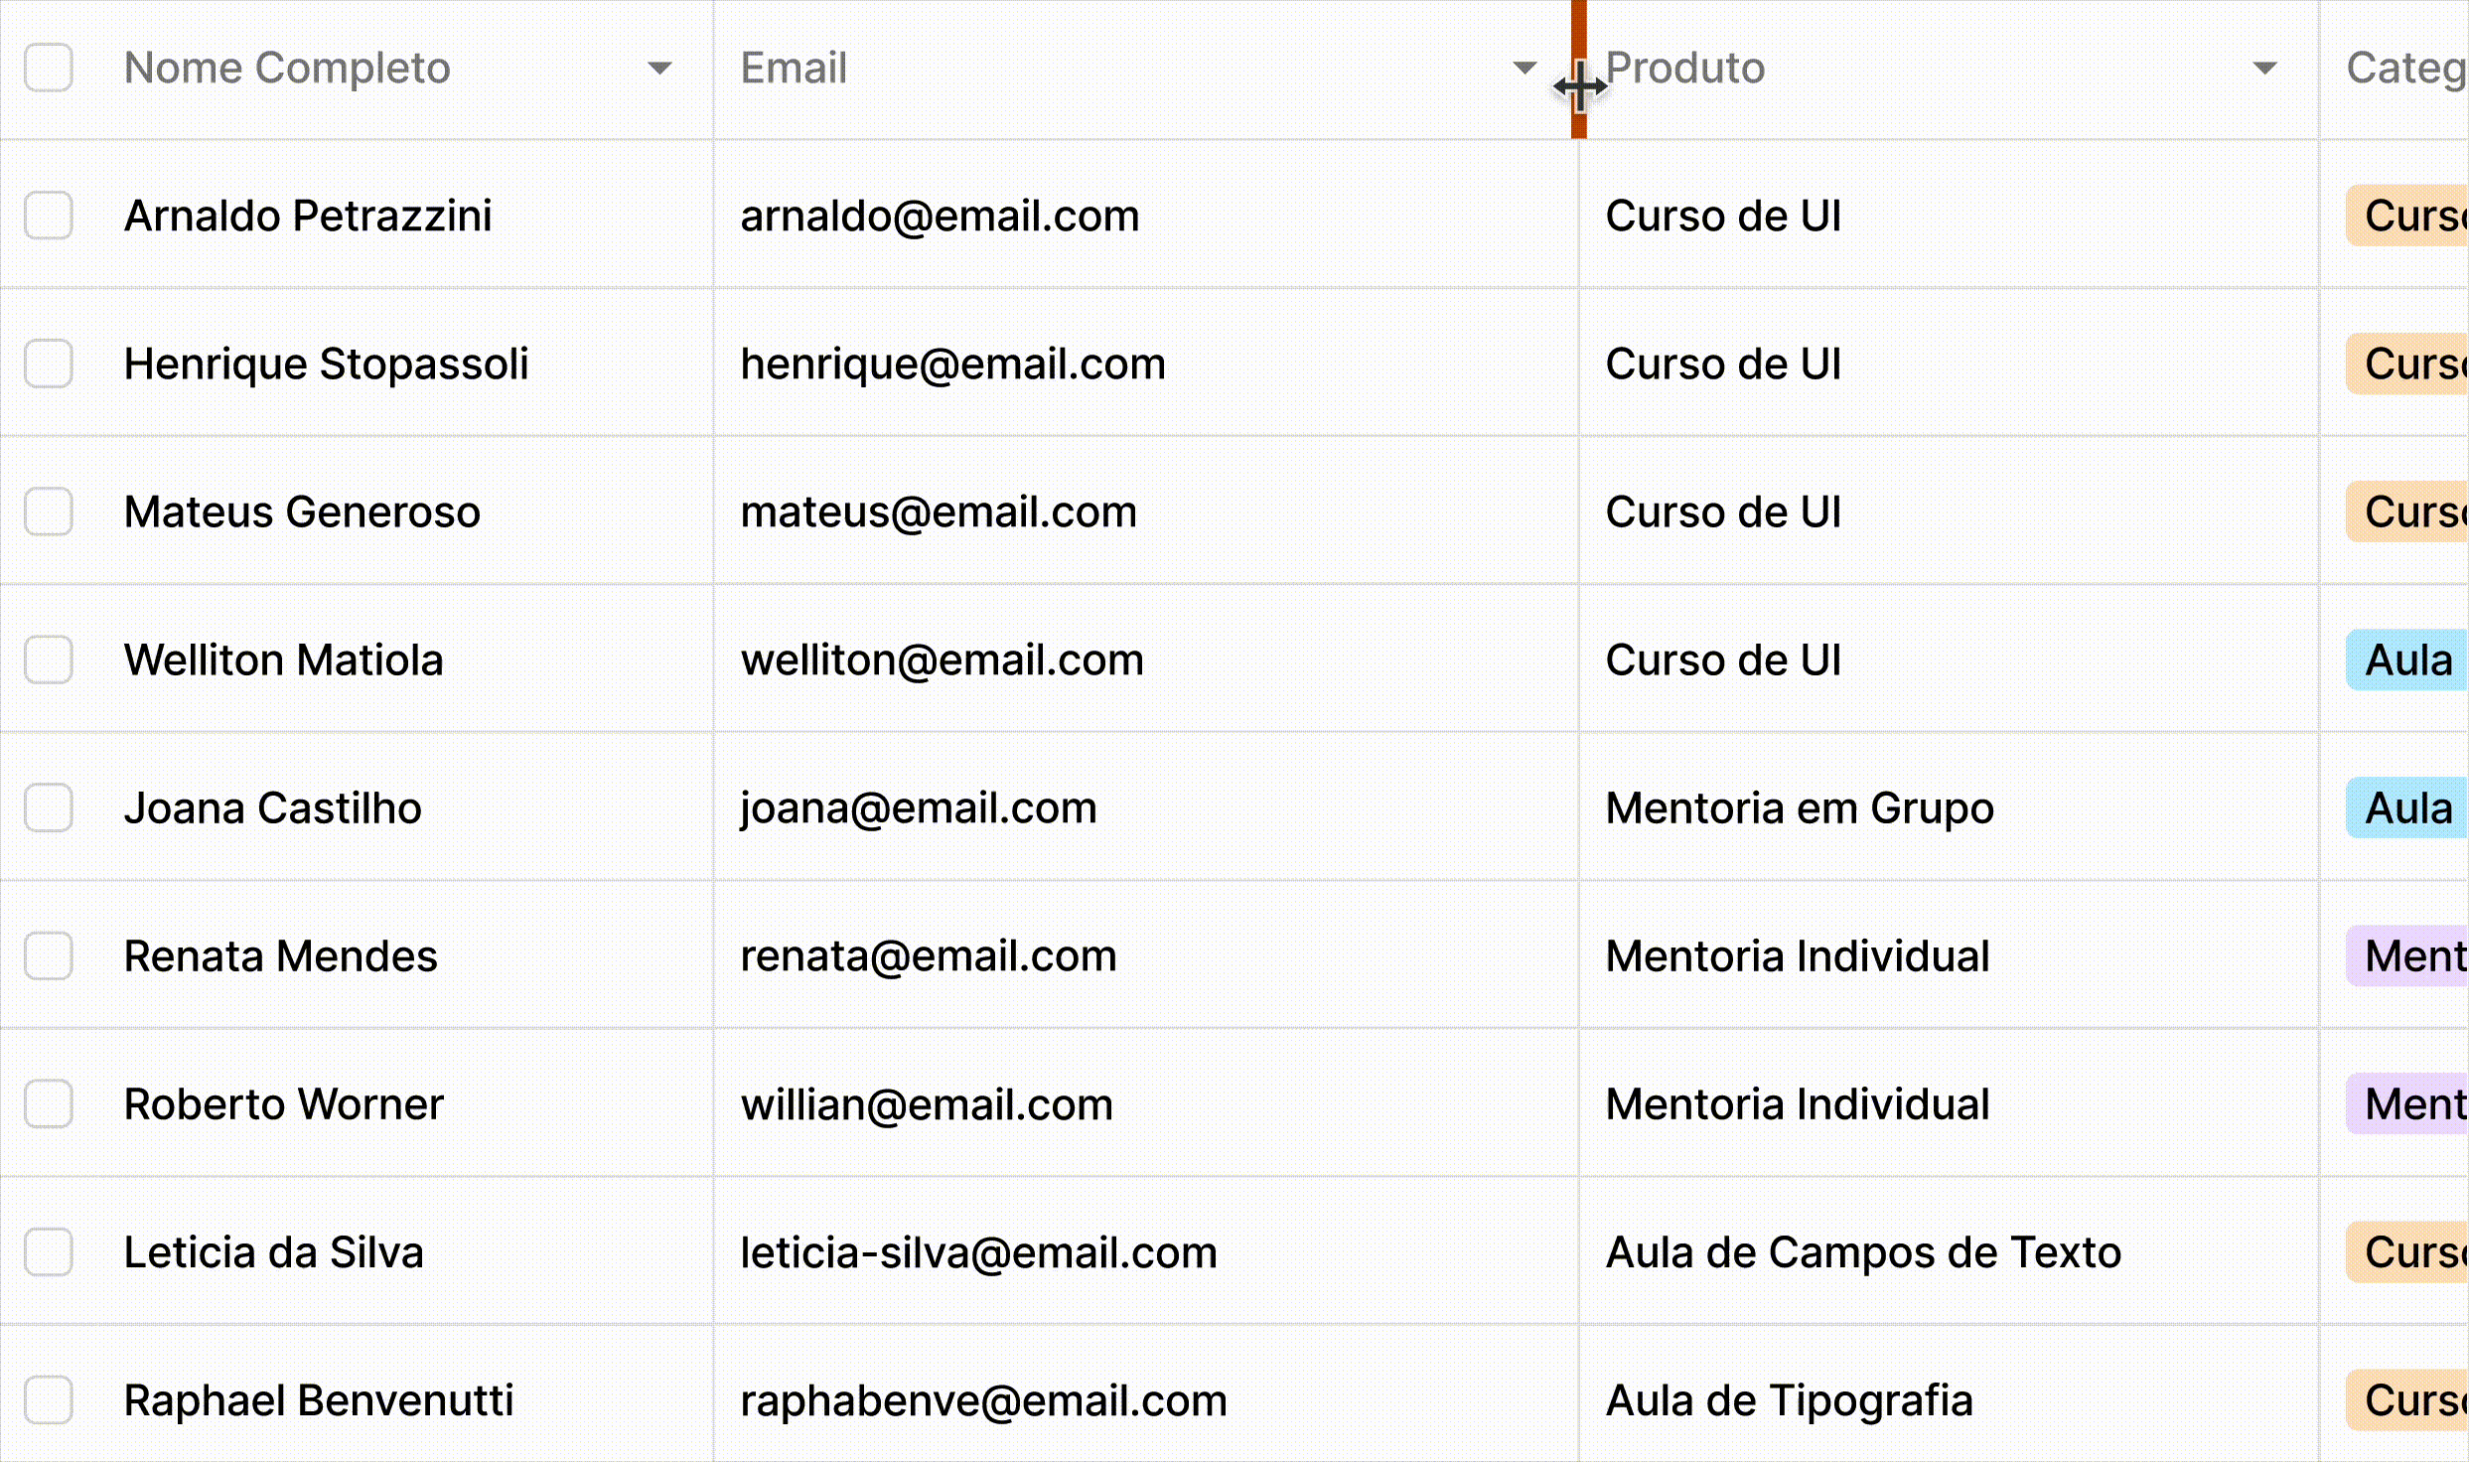Check the box for Arnaldo Petrazzini
Image resolution: width=2469 pixels, height=1462 pixels.
49,216
